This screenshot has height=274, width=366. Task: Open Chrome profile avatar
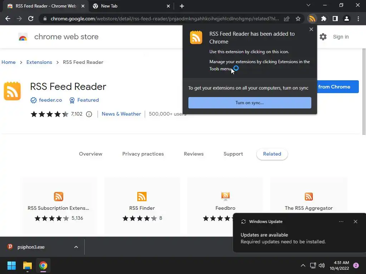pos(346,19)
